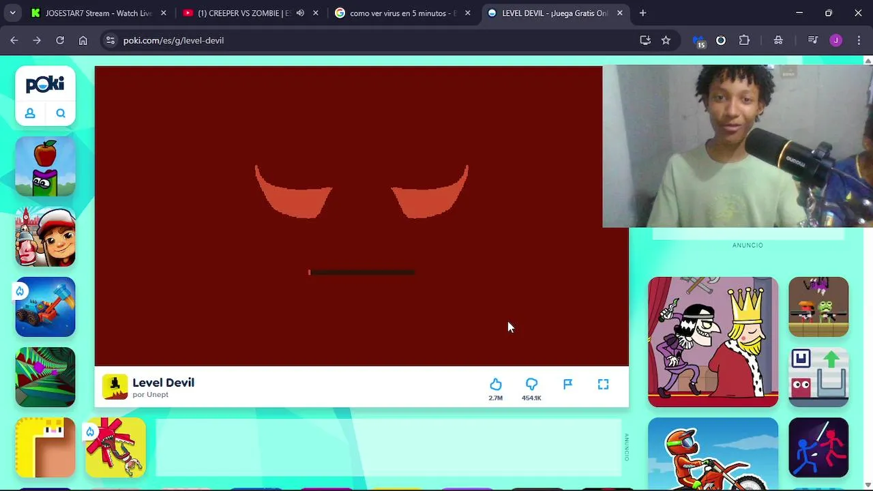This screenshot has width=873, height=491.
Task: Enter fullscreen mode for the game
Action: pos(603,385)
